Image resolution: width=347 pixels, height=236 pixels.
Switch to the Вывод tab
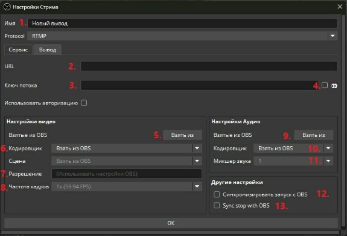(48, 49)
